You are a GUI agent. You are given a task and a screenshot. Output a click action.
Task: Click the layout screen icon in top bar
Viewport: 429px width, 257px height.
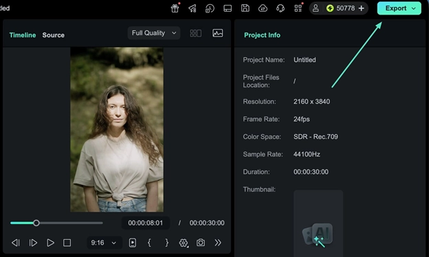pyautogui.click(x=228, y=8)
